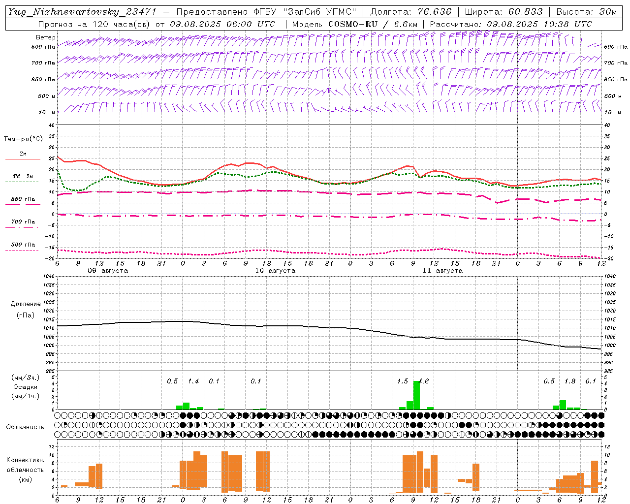This screenshot has height=504, width=630.
Task: Click the tallest green precipitation bar
Action: (x=416, y=395)
